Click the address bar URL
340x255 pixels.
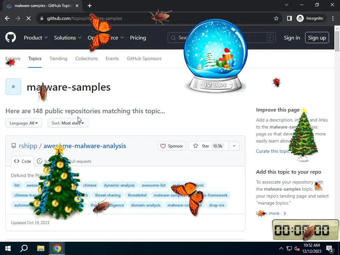(85, 19)
